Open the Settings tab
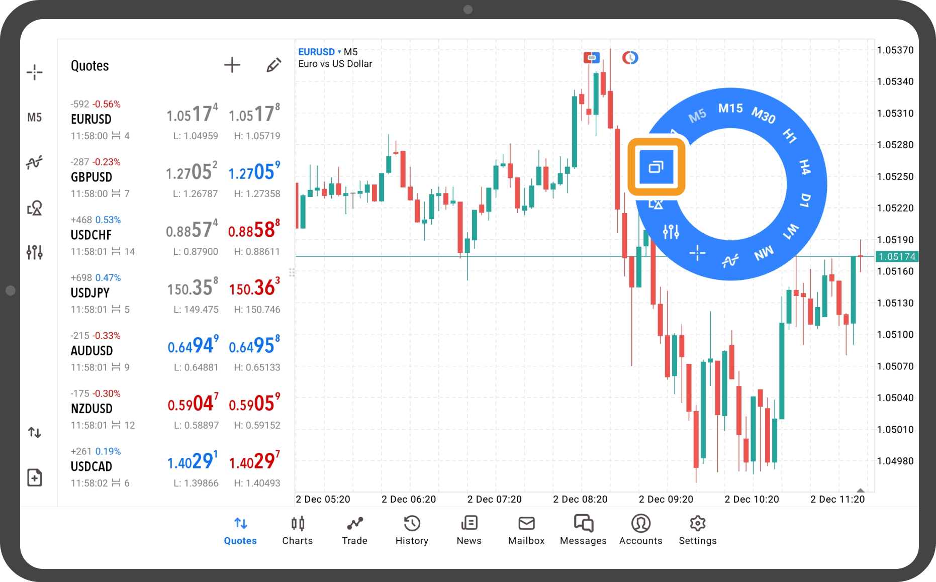 [697, 530]
